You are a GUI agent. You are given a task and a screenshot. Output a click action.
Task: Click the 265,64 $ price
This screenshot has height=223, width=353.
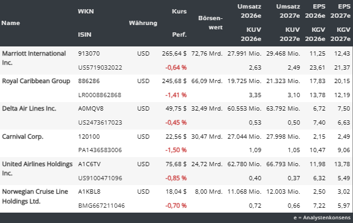pyautogui.click(x=174, y=54)
